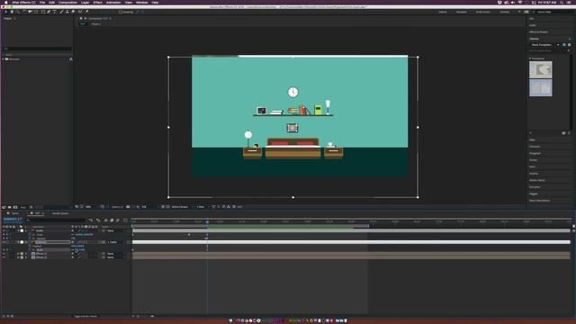
Task: Toggle hide shy layers switch
Action: coord(106,220)
